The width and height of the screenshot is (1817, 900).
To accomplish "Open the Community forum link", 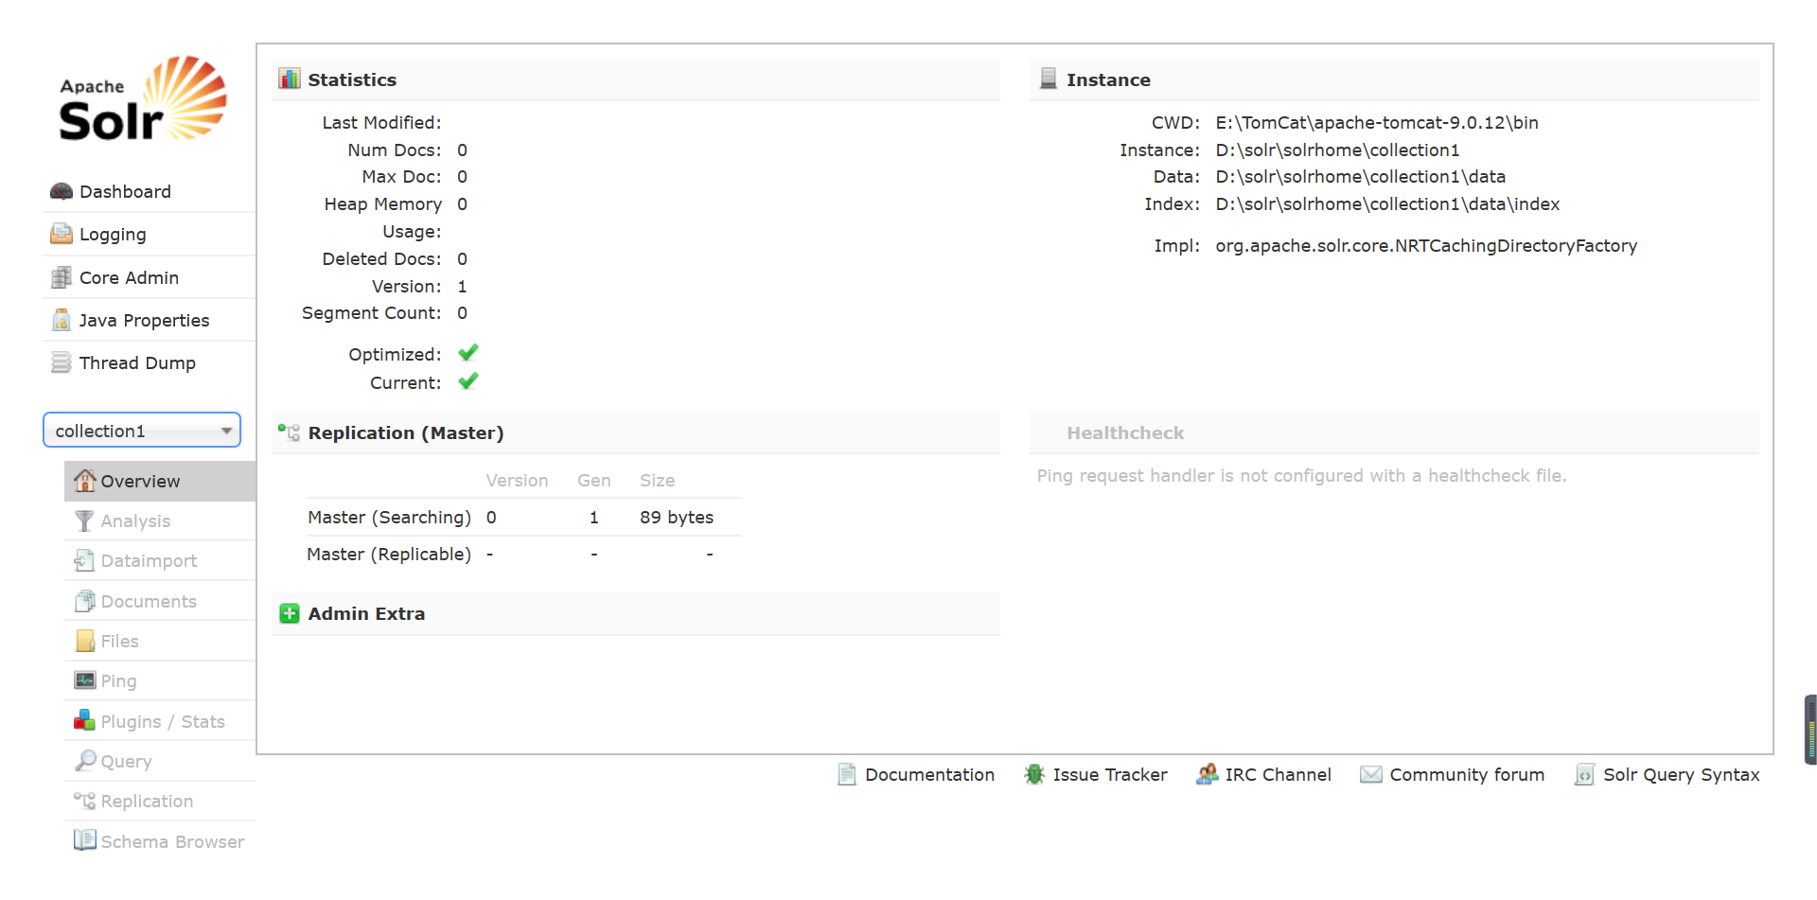I will pos(1467,774).
